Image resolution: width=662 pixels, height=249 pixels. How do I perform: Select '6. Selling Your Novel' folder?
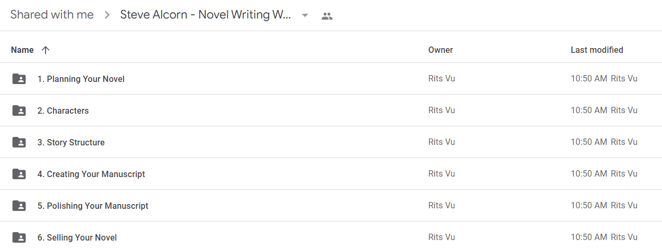pos(77,237)
